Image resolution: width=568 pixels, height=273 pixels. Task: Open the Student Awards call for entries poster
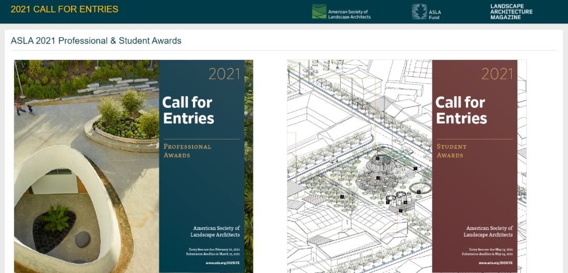tap(407, 166)
